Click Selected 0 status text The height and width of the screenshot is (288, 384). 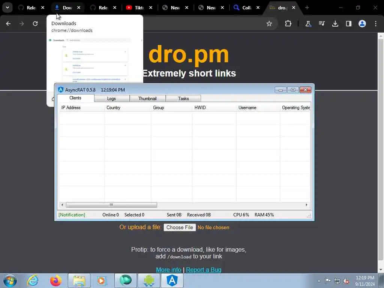pos(134,215)
